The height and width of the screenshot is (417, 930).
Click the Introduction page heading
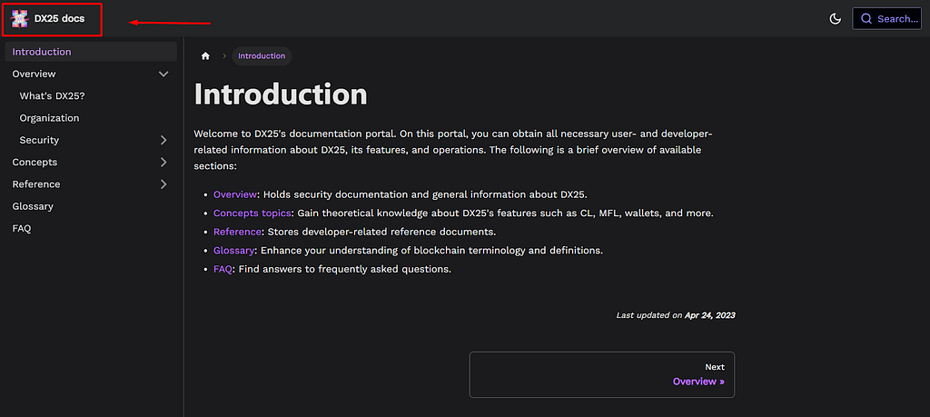tap(281, 94)
